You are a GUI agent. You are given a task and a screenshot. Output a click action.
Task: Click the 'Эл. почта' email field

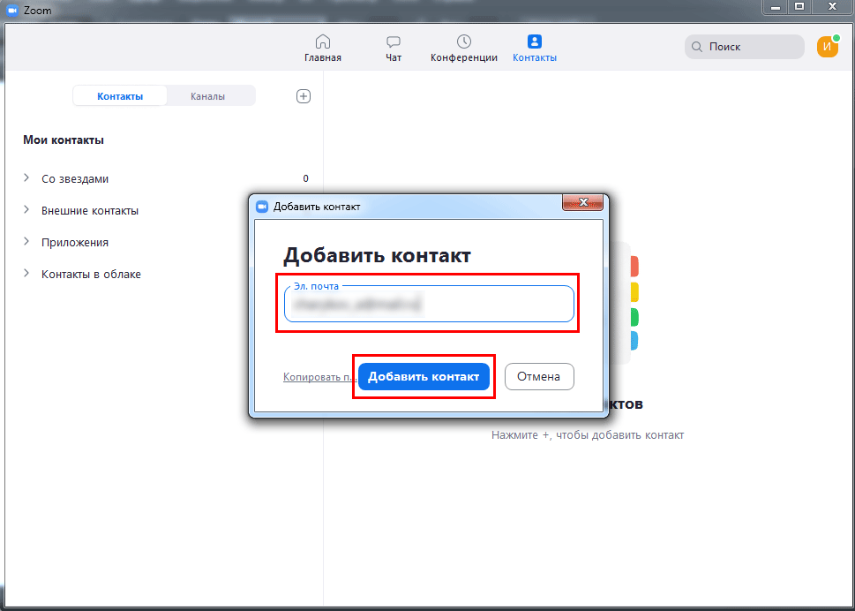coord(429,305)
